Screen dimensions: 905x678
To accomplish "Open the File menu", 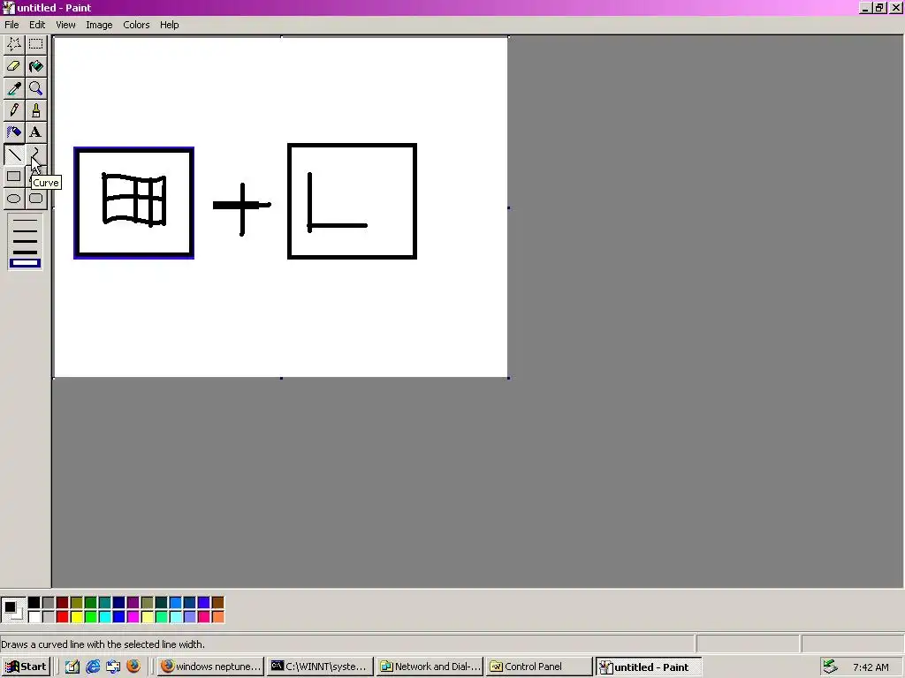I will point(11,25).
